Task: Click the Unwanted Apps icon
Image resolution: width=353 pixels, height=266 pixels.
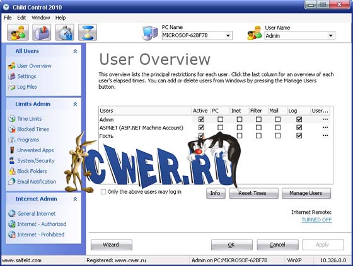Action: (x=12, y=150)
